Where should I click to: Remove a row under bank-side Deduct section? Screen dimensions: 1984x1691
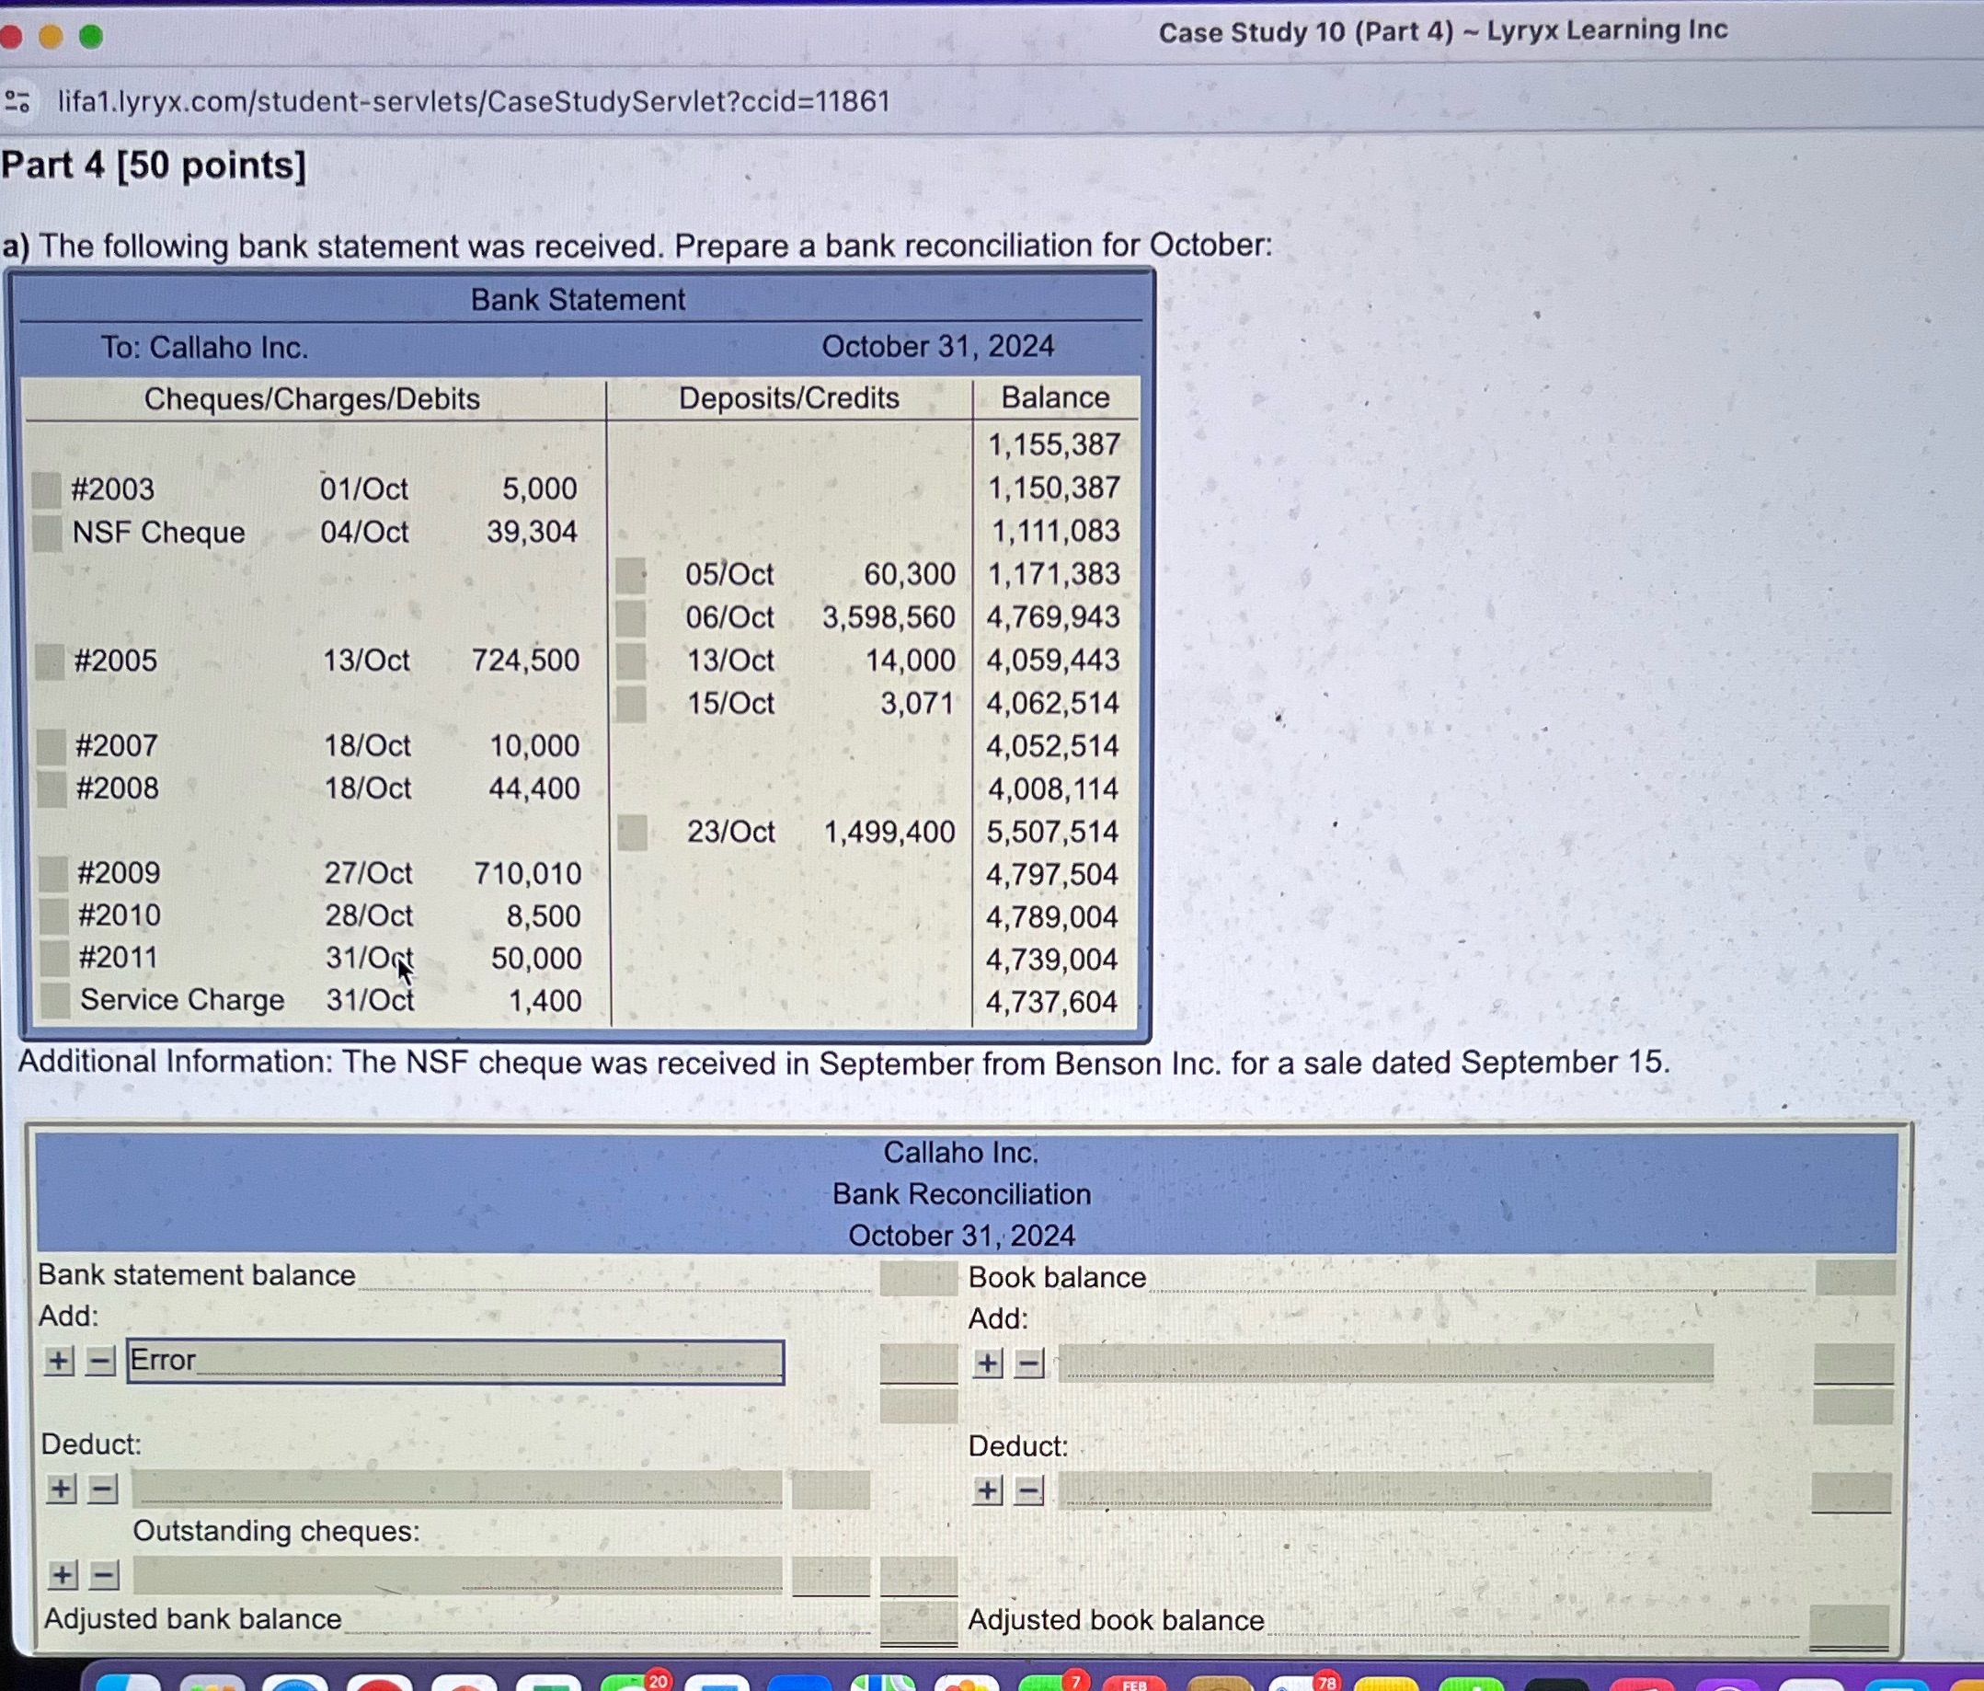click(102, 1489)
